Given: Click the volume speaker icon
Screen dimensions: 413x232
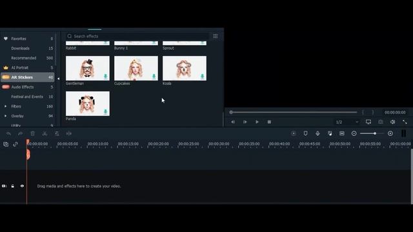Looking at the screenshot, I should coord(393,122).
